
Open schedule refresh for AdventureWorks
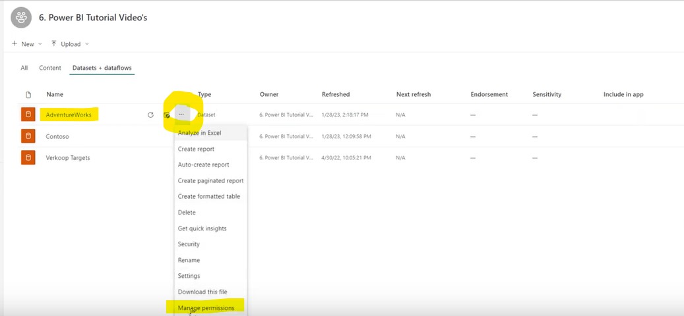coord(167,115)
